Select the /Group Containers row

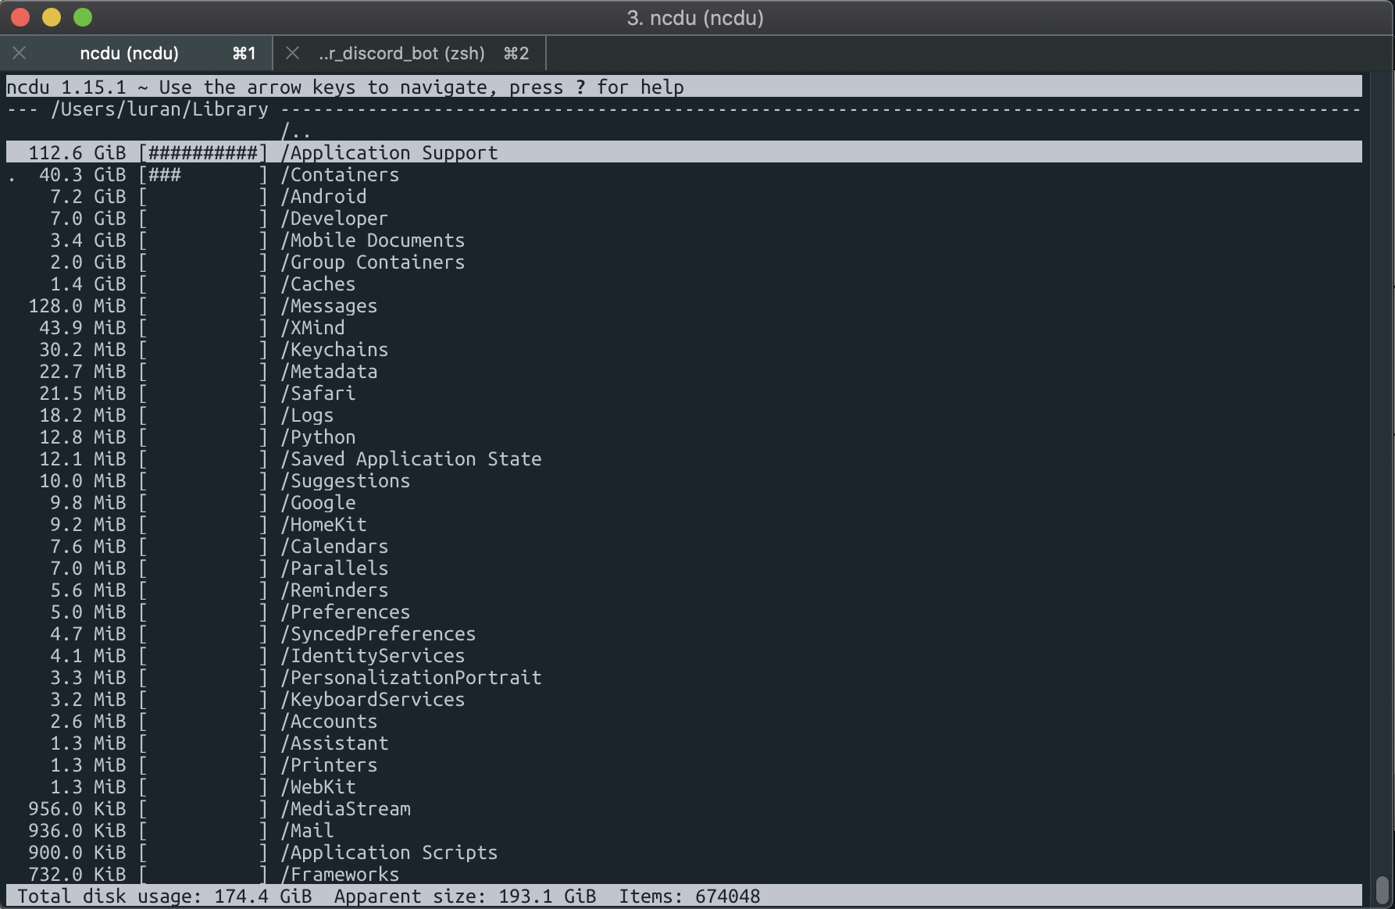683,262
